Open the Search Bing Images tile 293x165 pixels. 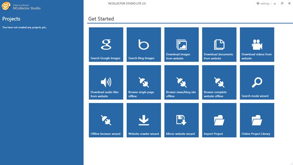[x=144, y=44]
